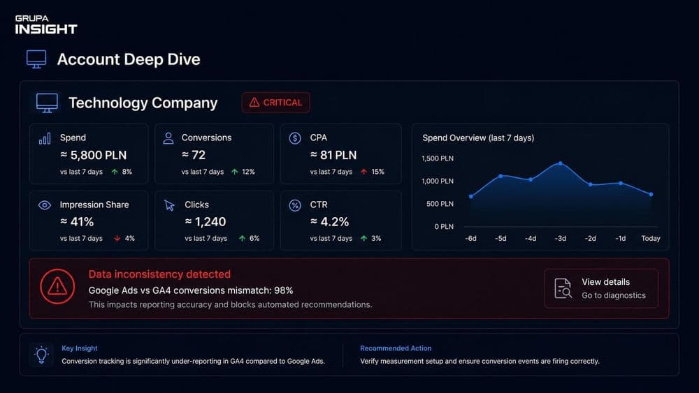Open View details diagnostics button
This screenshot has width=699, height=393.
point(601,288)
